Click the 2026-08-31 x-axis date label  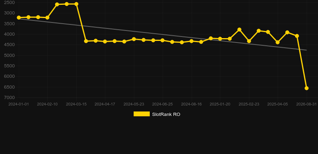point(306,104)
